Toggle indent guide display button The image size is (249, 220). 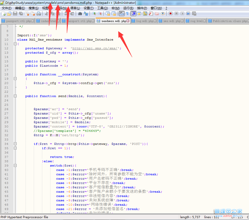133,14
